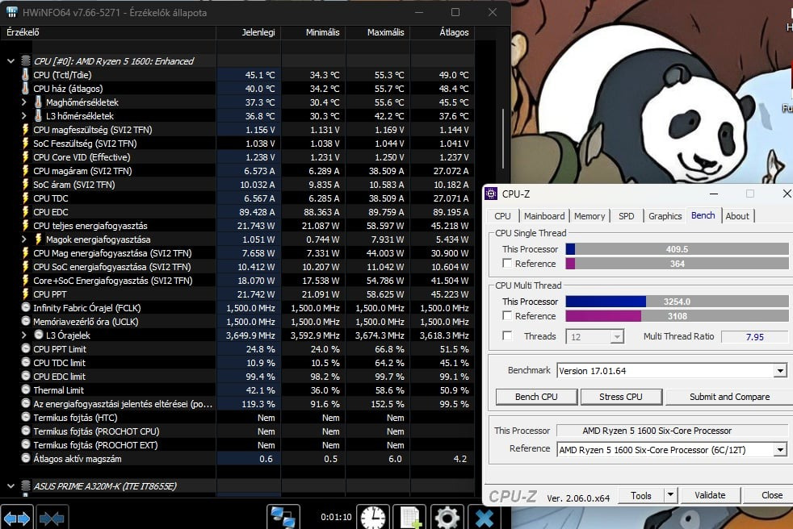Click the circle icon of CPU PPT Limit

pyautogui.click(x=26, y=348)
